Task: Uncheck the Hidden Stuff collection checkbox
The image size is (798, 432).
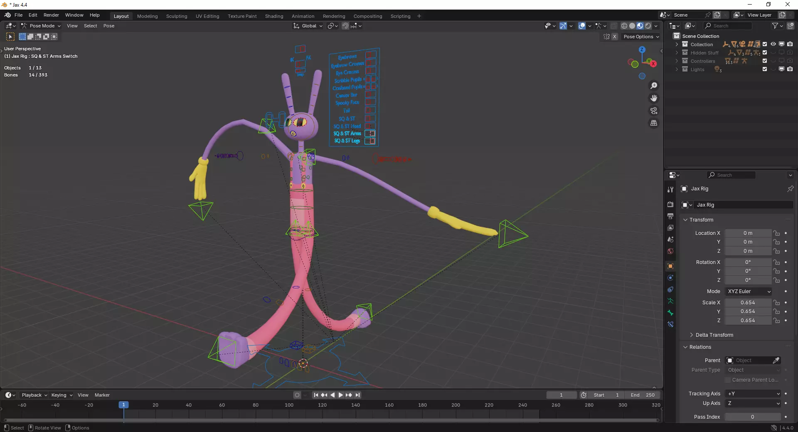Action: coord(765,52)
